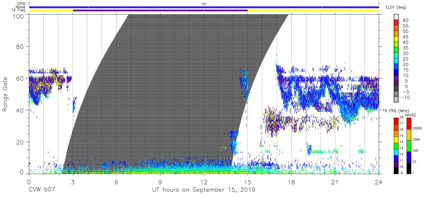Click the red ELEV swatch between 55 and 60
This screenshot has height=197, width=426.
click(397, 23)
